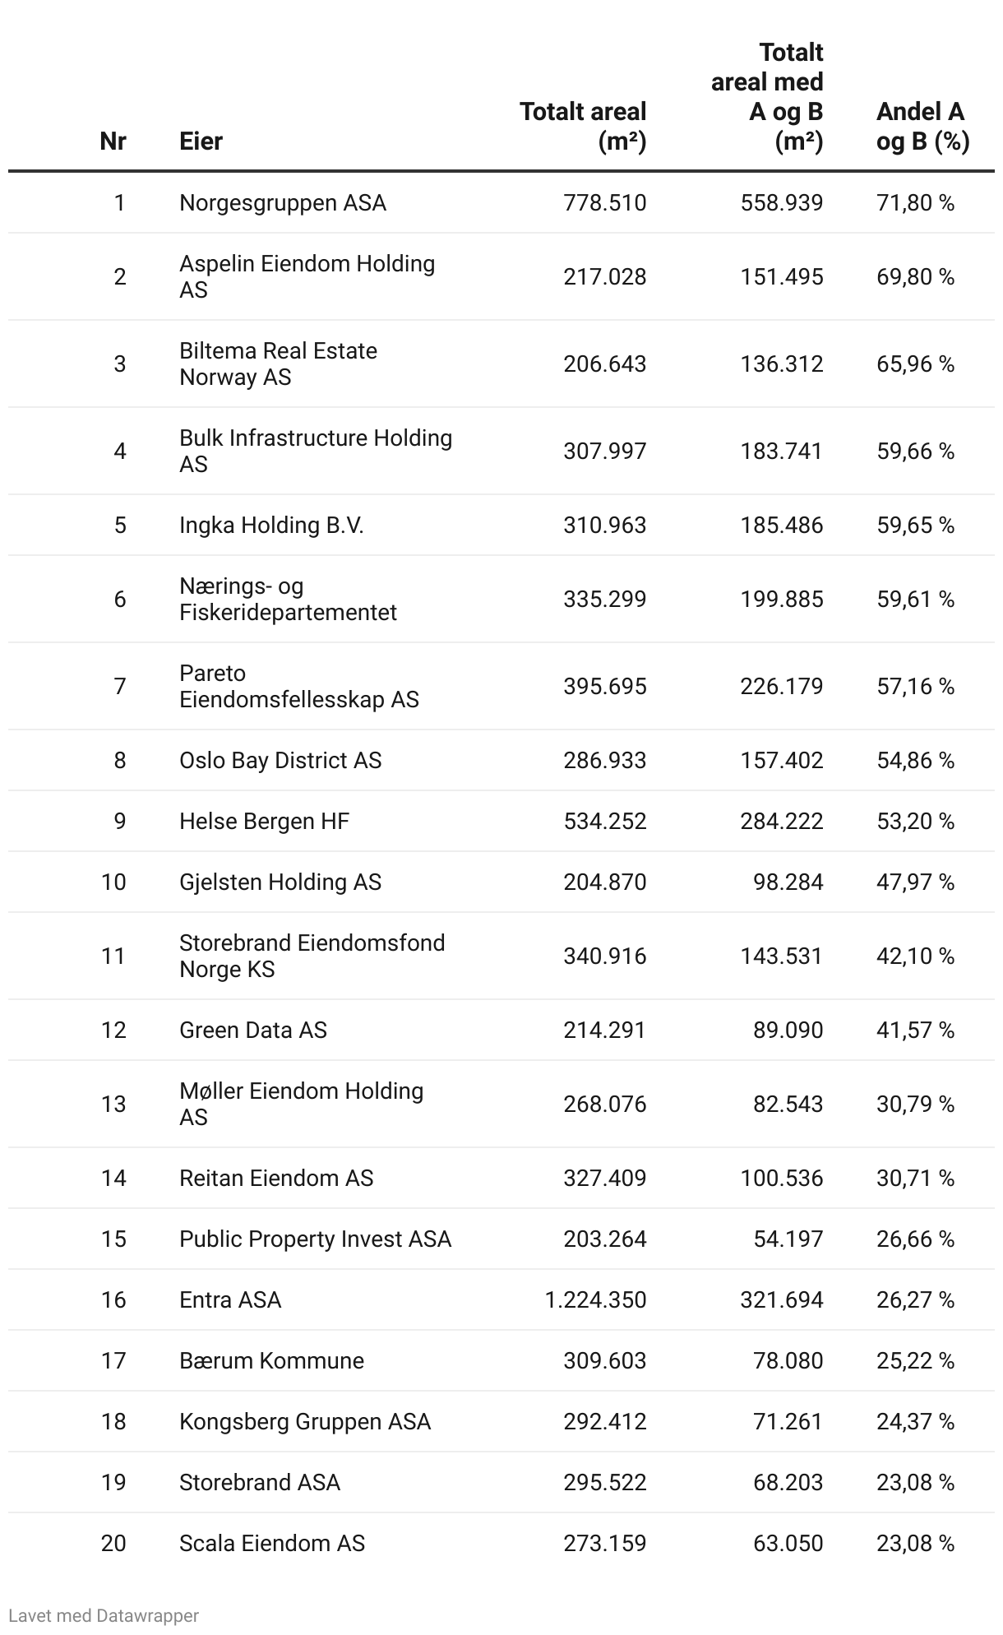
Task: Click the Aspelin Eiendom Holding AS cell
Action: 307,276
